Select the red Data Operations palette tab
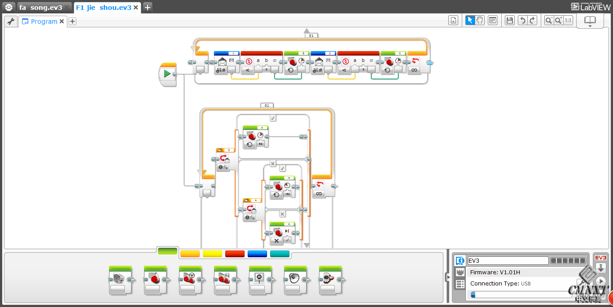Viewport: 613px width, 307px height. tap(235, 254)
